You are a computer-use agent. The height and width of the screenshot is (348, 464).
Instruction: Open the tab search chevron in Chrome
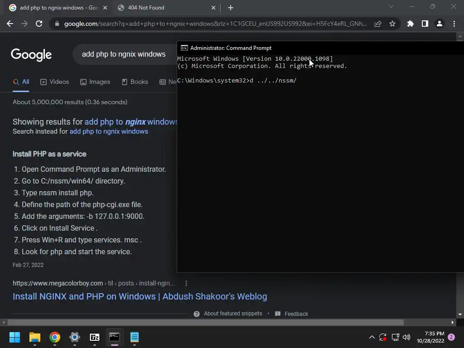(391, 6)
